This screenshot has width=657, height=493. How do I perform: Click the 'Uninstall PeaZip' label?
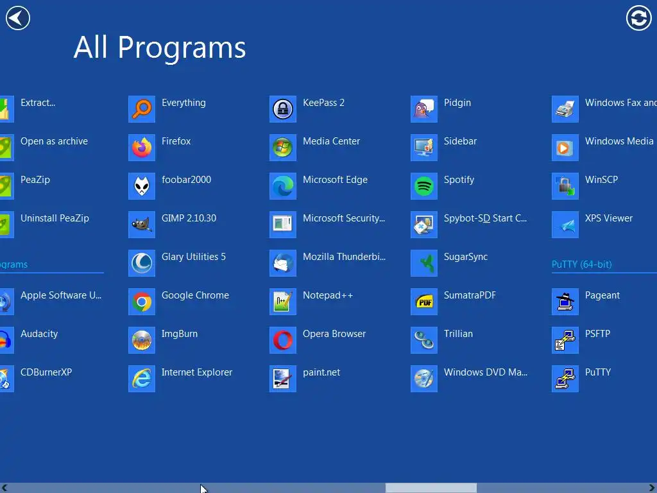(x=55, y=218)
